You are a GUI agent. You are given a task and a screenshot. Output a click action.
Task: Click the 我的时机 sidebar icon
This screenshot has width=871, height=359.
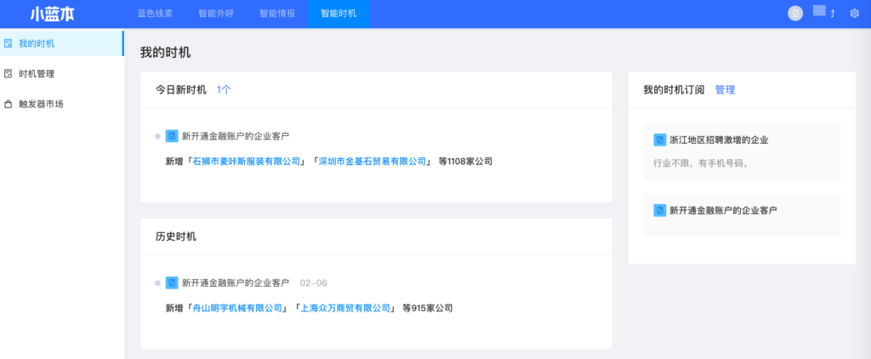(9, 43)
